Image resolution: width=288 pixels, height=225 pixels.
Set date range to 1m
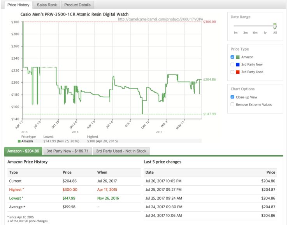(x=235, y=33)
